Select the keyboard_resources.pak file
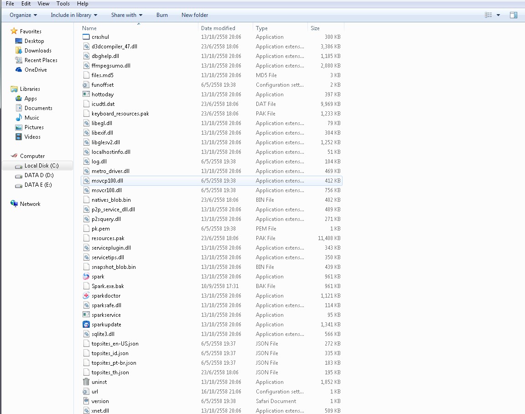 pyautogui.click(x=211, y=114)
